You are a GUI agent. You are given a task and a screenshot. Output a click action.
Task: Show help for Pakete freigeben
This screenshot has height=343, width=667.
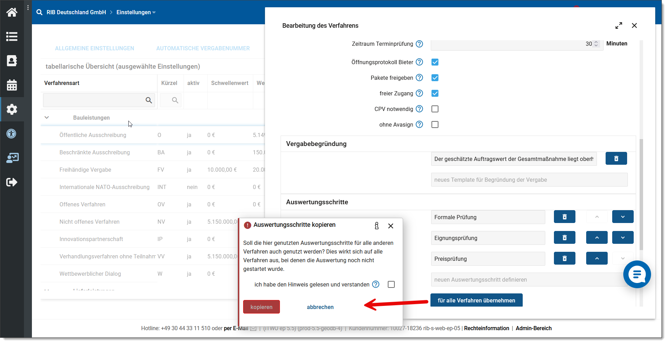419,78
